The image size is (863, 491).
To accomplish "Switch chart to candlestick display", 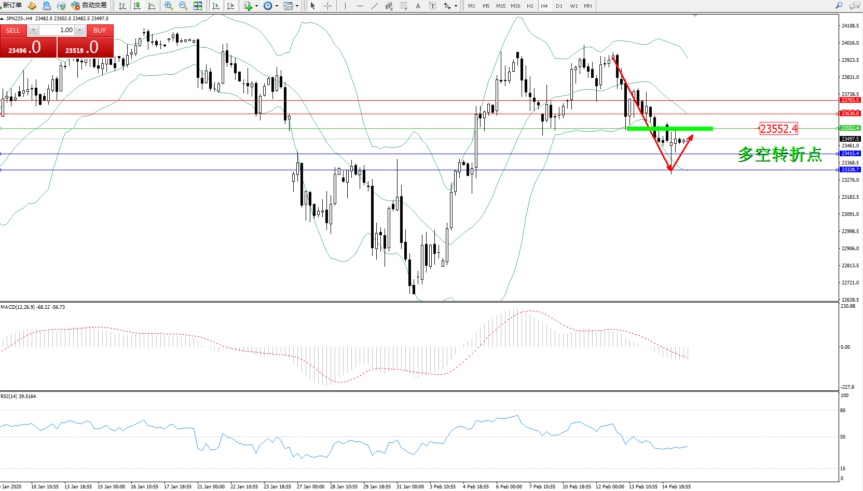I will [x=137, y=6].
